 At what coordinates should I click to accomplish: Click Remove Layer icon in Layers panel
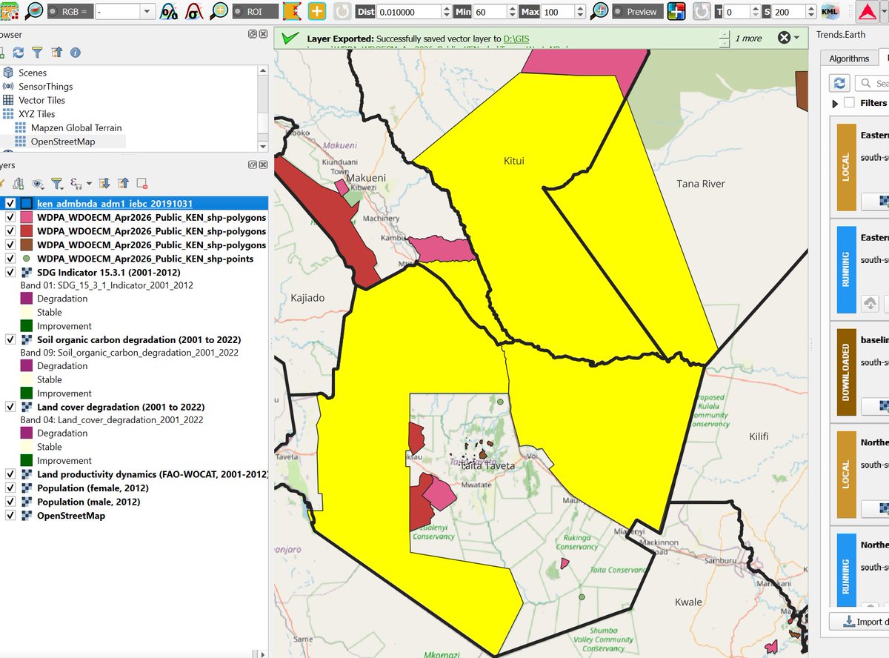point(141,183)
